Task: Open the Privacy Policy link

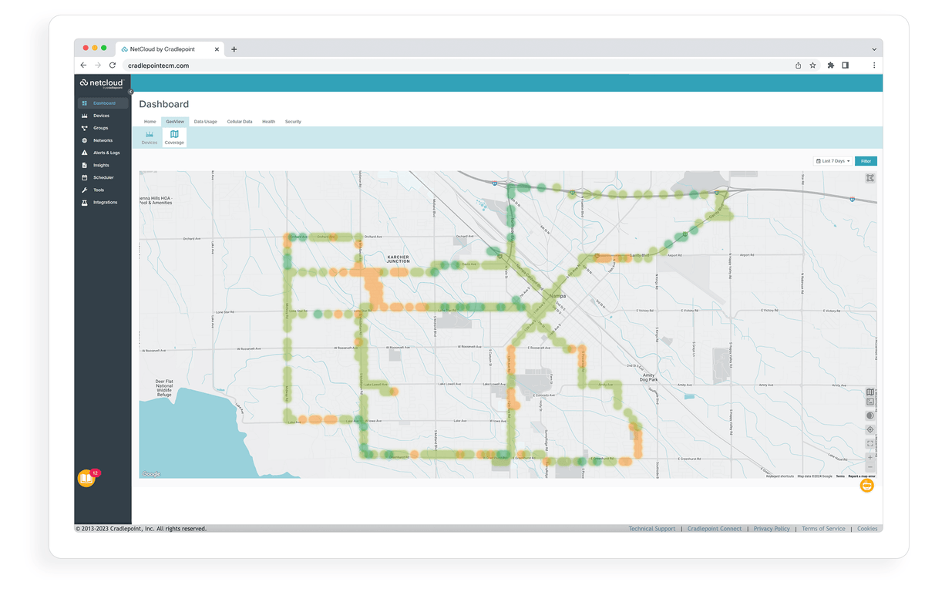Action: [772, 529]
